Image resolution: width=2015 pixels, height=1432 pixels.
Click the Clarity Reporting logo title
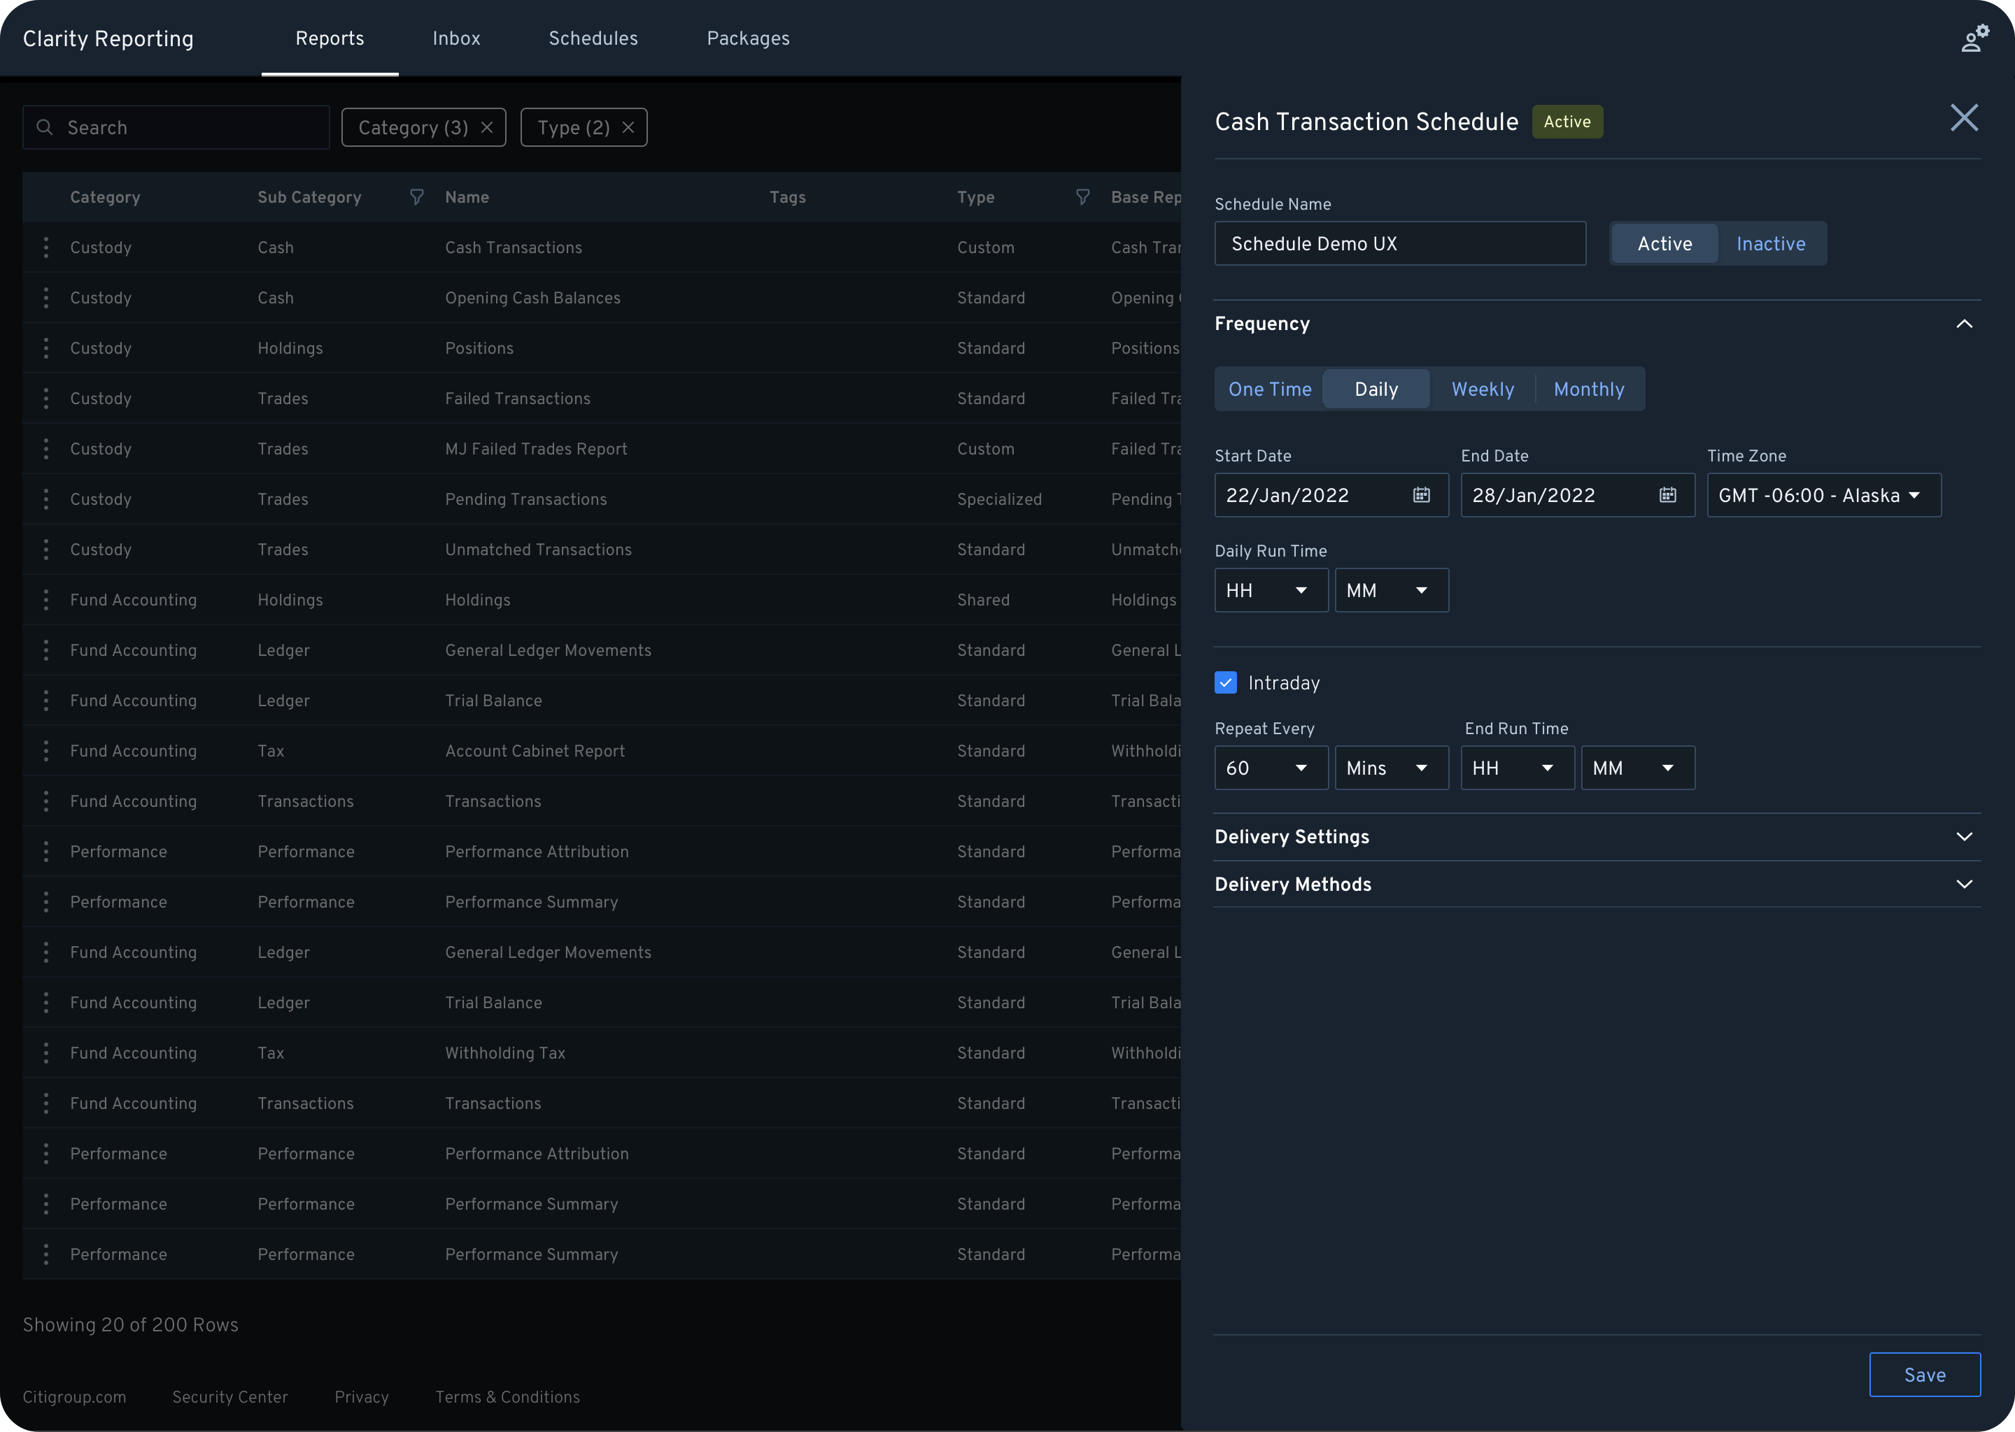pyautogui.click(x=108, y=38)
